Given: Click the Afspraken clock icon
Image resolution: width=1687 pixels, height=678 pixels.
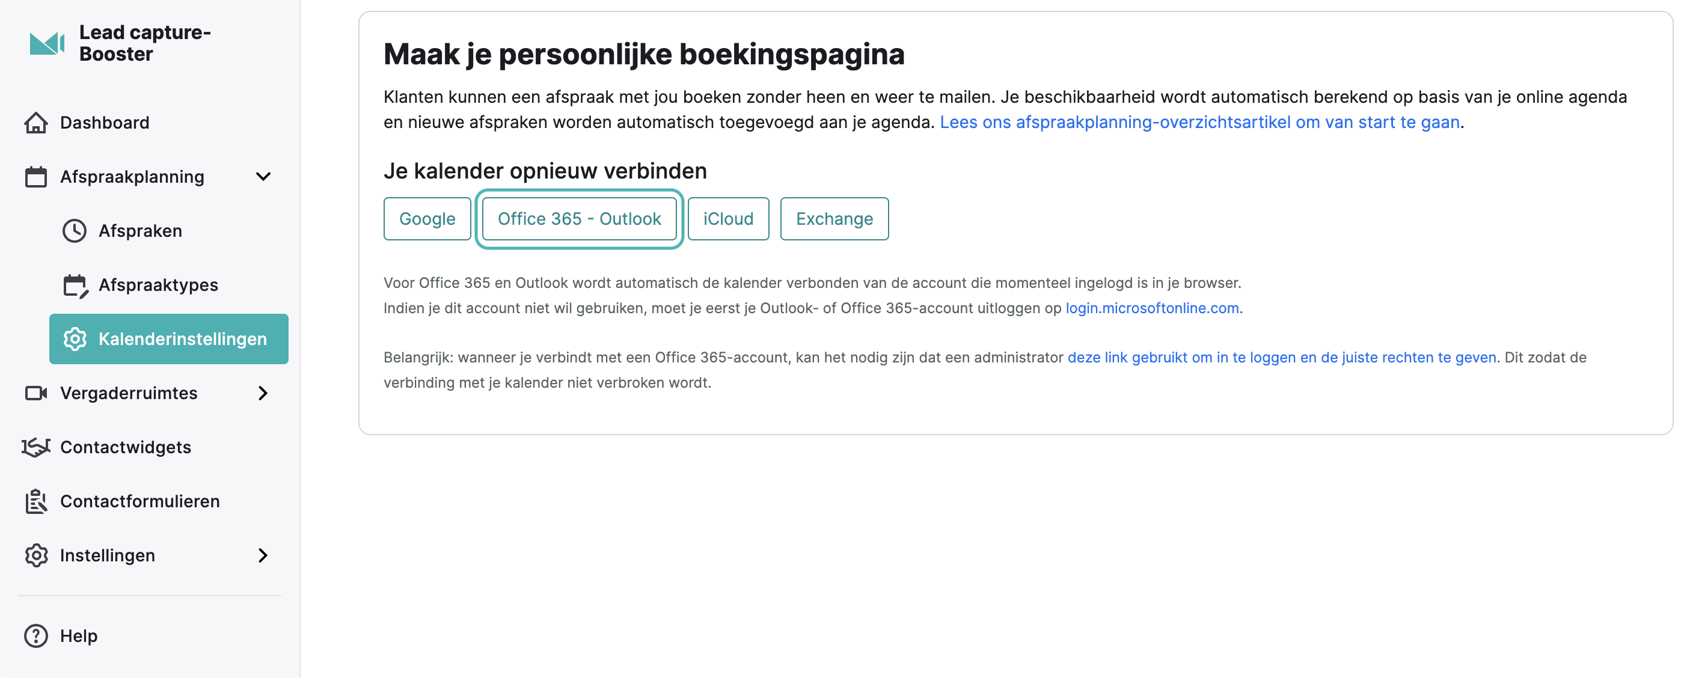Looking at the screenshot, I should coord(75,231).
